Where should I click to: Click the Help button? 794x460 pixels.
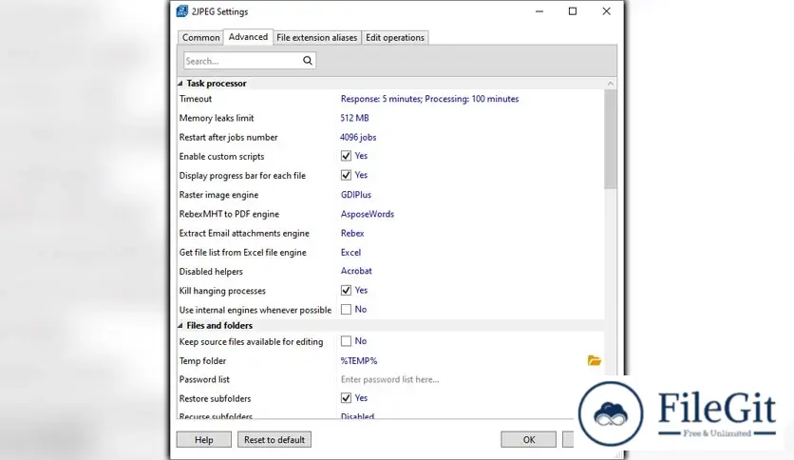click(x=204, y=440)
